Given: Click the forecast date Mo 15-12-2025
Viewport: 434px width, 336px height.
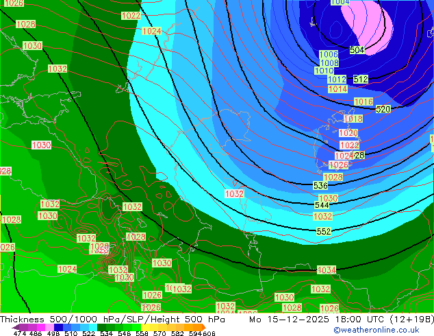Looking at the screenshot, I should tap(290, 320).
